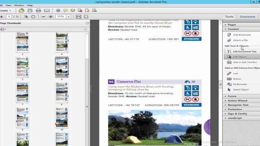The height and width of the screenshot is (146, 260).
Task: Open the customize gear toolbar icon
Action: (x=58, y=11)
